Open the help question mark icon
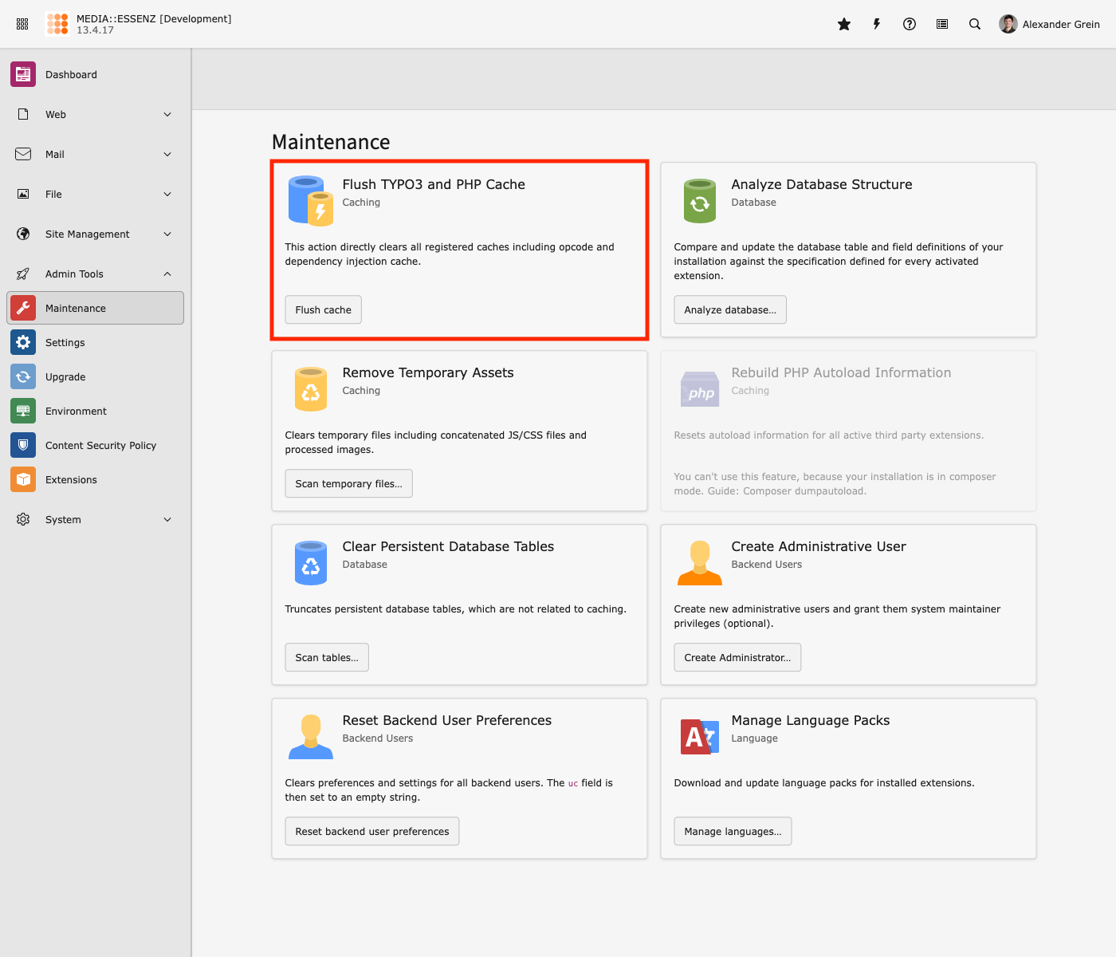This screenshot has width=1116, height=957. [x=910, y=24]
